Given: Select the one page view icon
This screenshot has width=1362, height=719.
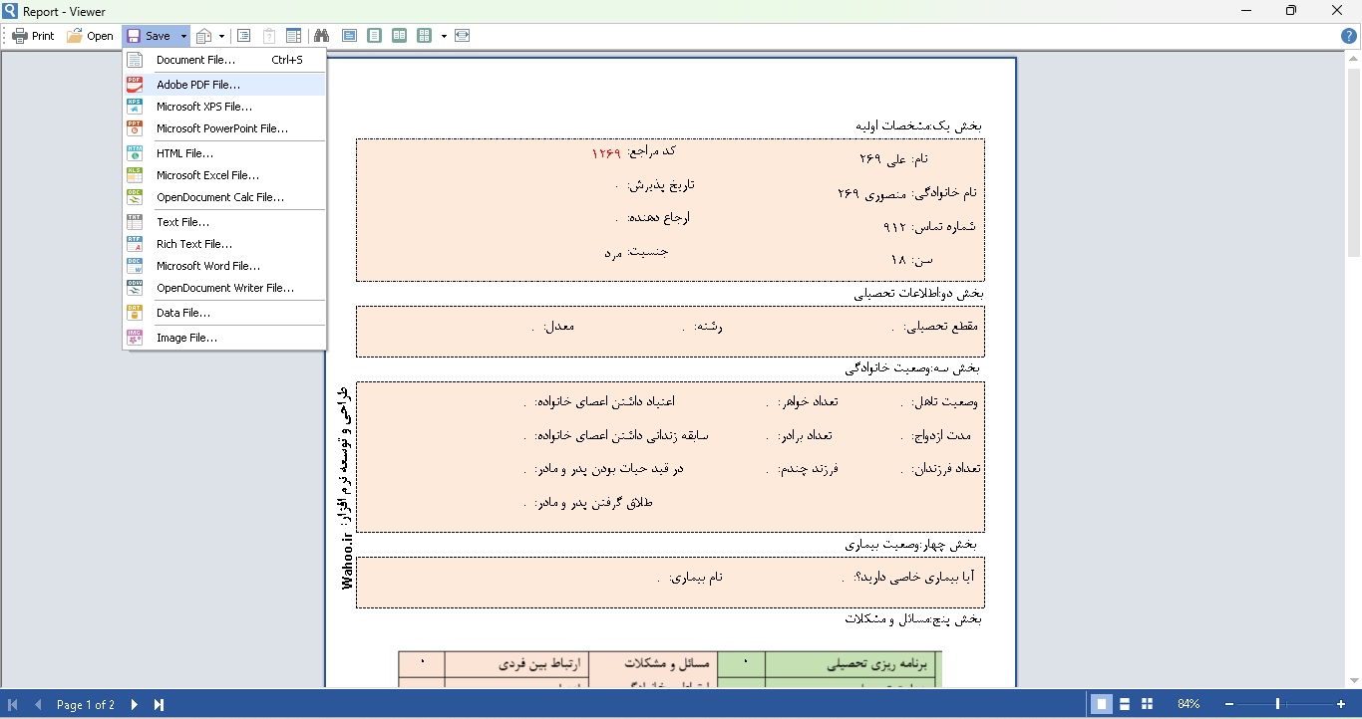Looking at the screenshot, I should pos(375,36).
